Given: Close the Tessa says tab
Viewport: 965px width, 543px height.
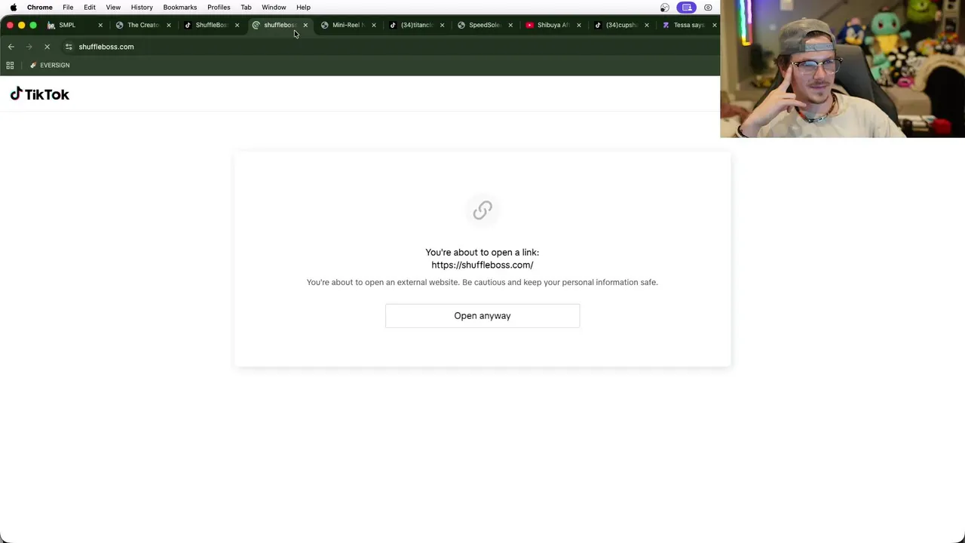Looking at the screenshot, I should pos(715,25).
